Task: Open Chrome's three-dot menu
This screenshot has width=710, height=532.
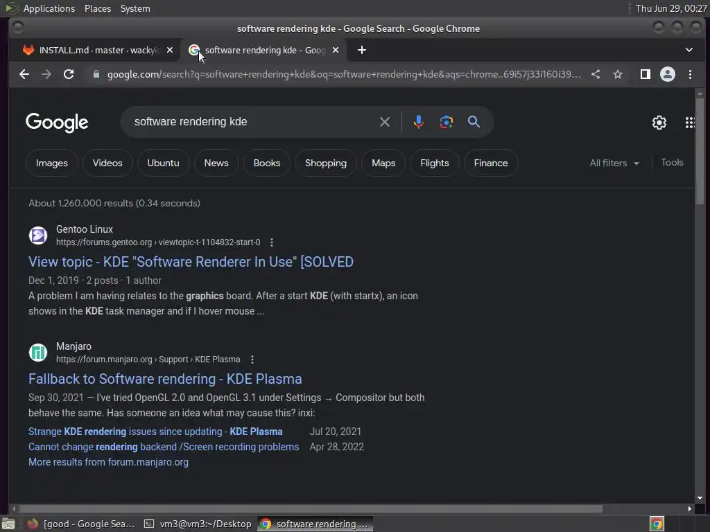Action: click(x=690, y=74)
